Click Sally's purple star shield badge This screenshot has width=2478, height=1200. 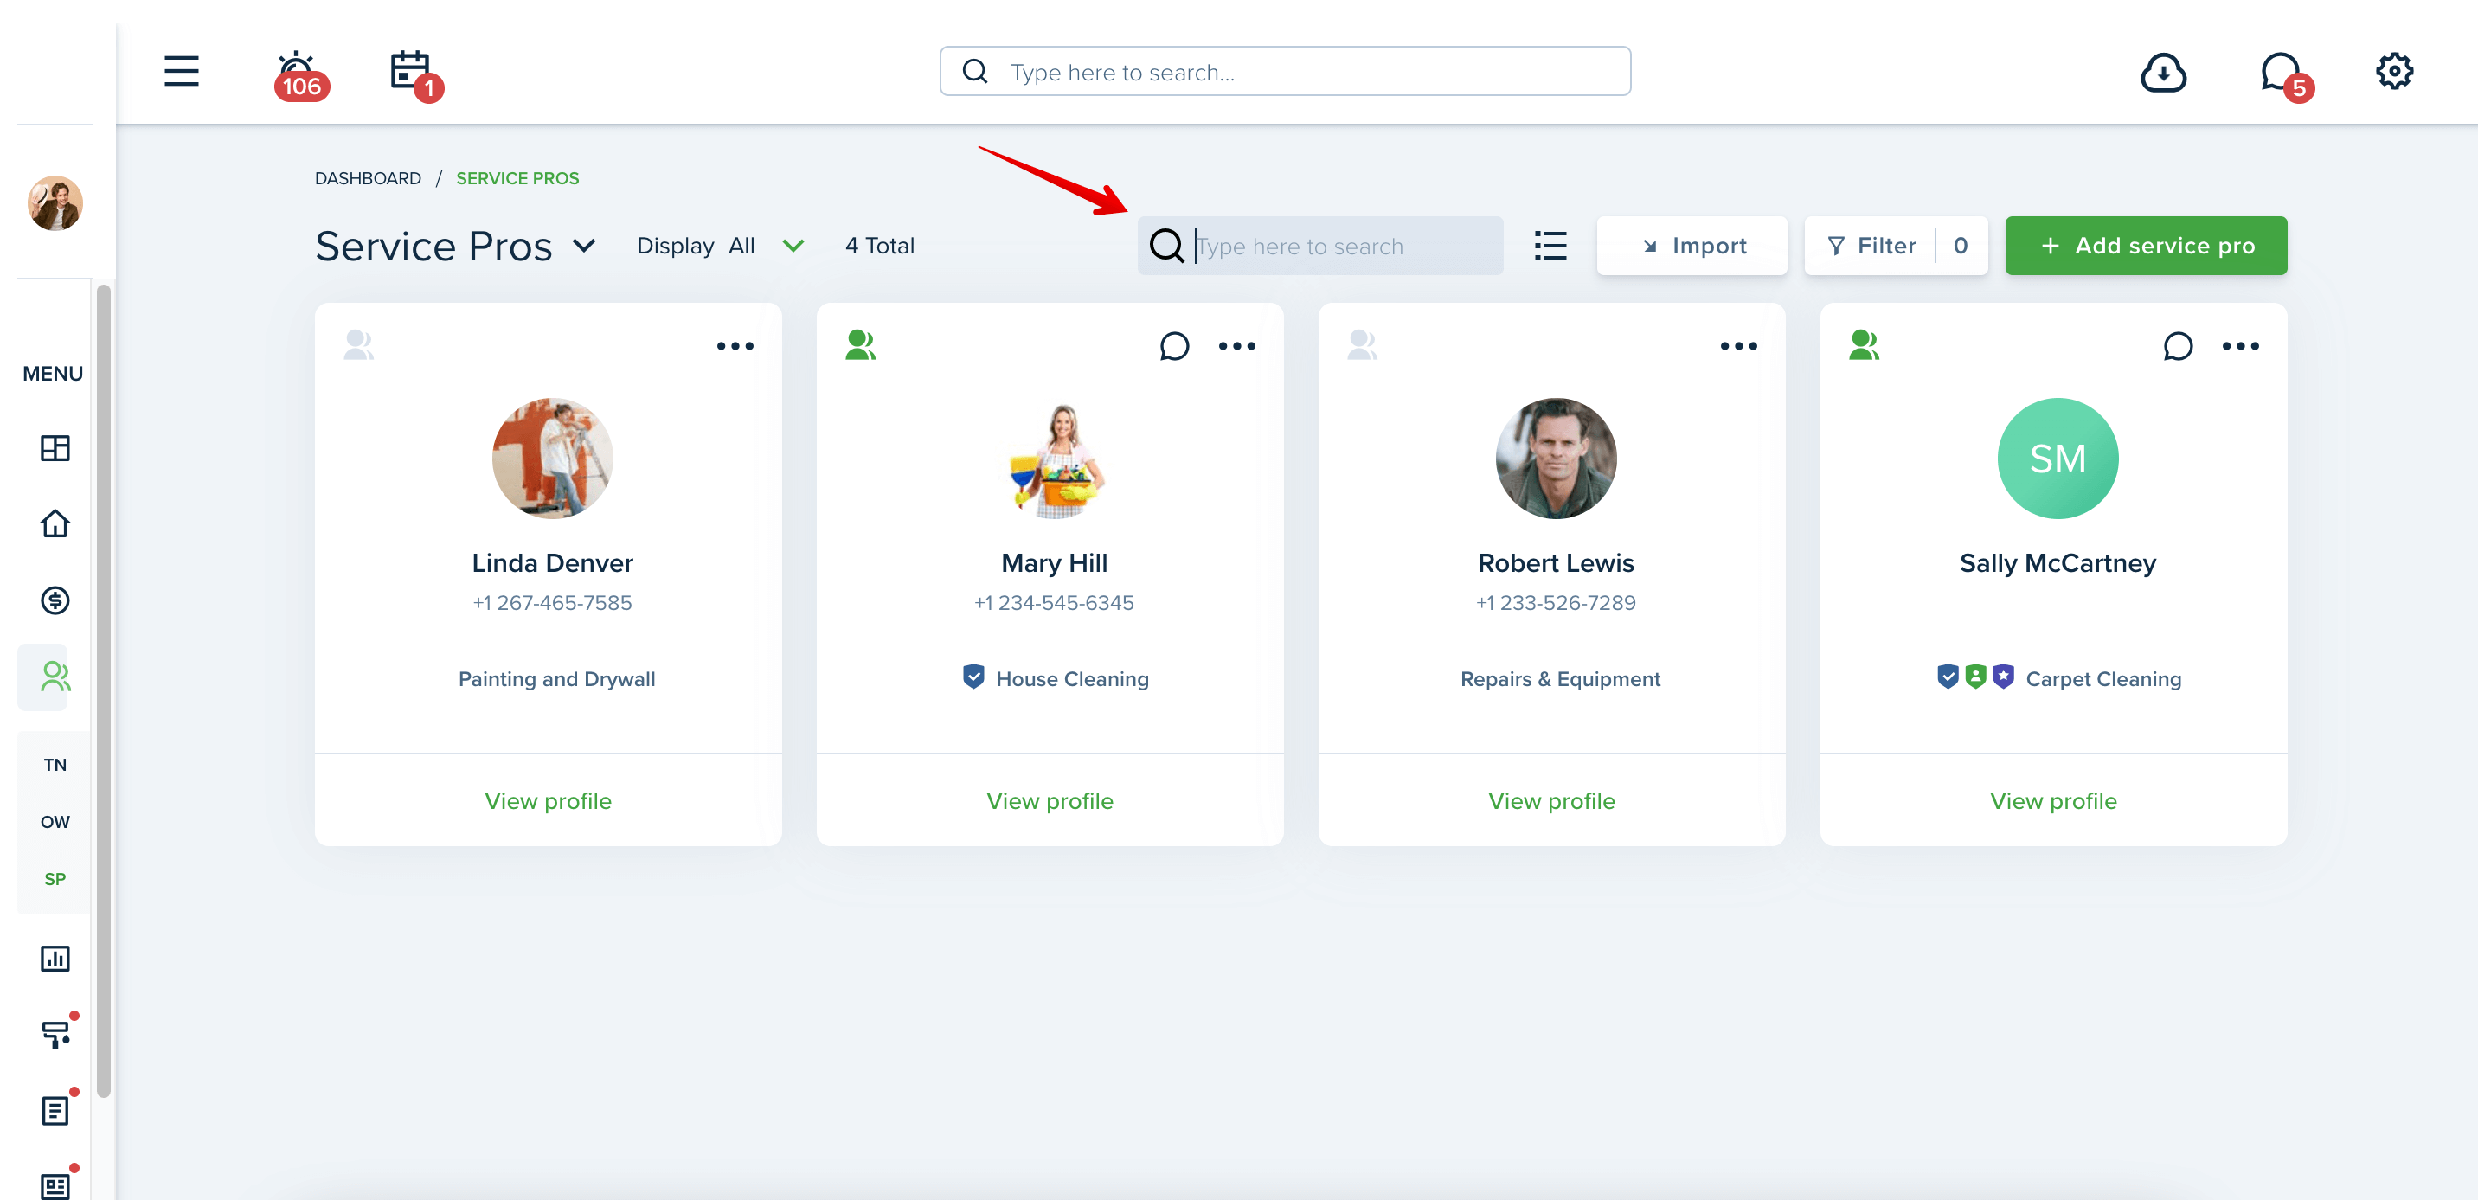click(x=2003, y=677)
